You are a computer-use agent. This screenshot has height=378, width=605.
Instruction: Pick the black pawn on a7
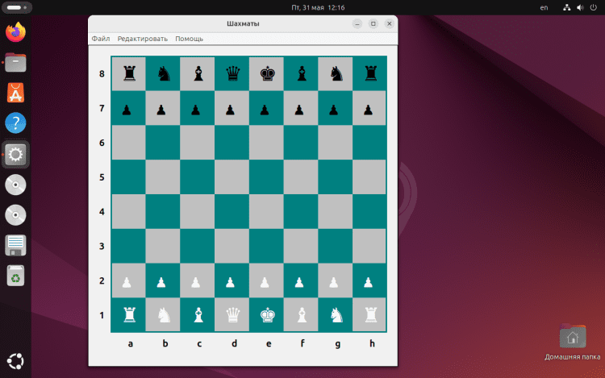click(127, 110)
